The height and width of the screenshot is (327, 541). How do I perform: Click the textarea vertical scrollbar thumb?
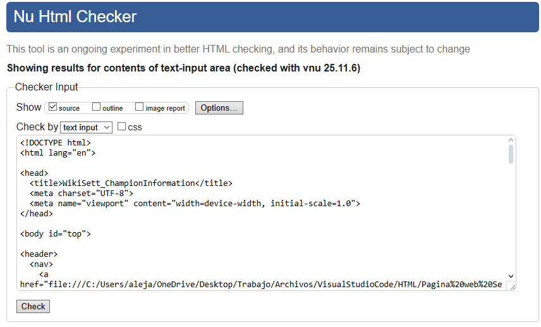pyautogui.click(x=511, y=154)
